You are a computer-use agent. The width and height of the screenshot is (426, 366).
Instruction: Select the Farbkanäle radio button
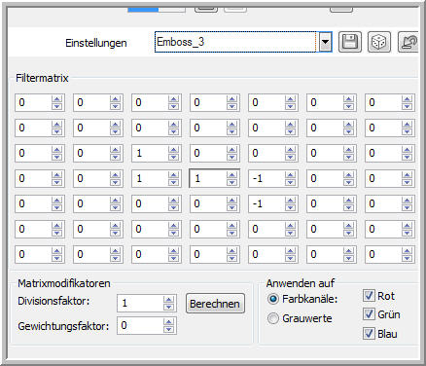[x=273, y=299]
